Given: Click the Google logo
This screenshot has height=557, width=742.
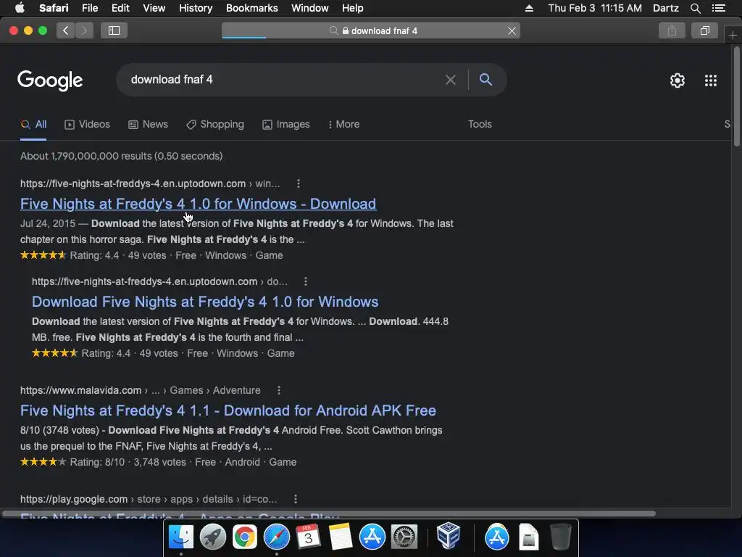Looking at the screenshot, I should tap(50, 81).
